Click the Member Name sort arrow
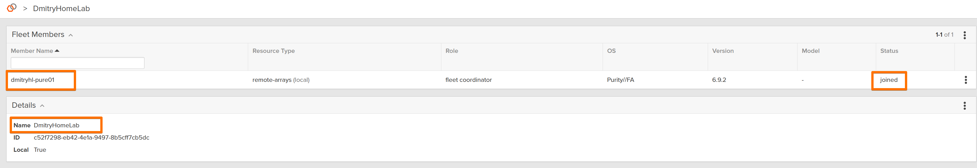977x168 pixels. point(57,51)
